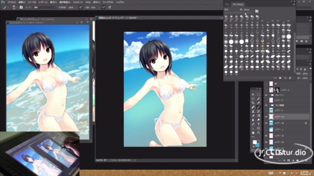Swap foreground and background colors
This screenshot has height=176, width=314.
[259, 140]
